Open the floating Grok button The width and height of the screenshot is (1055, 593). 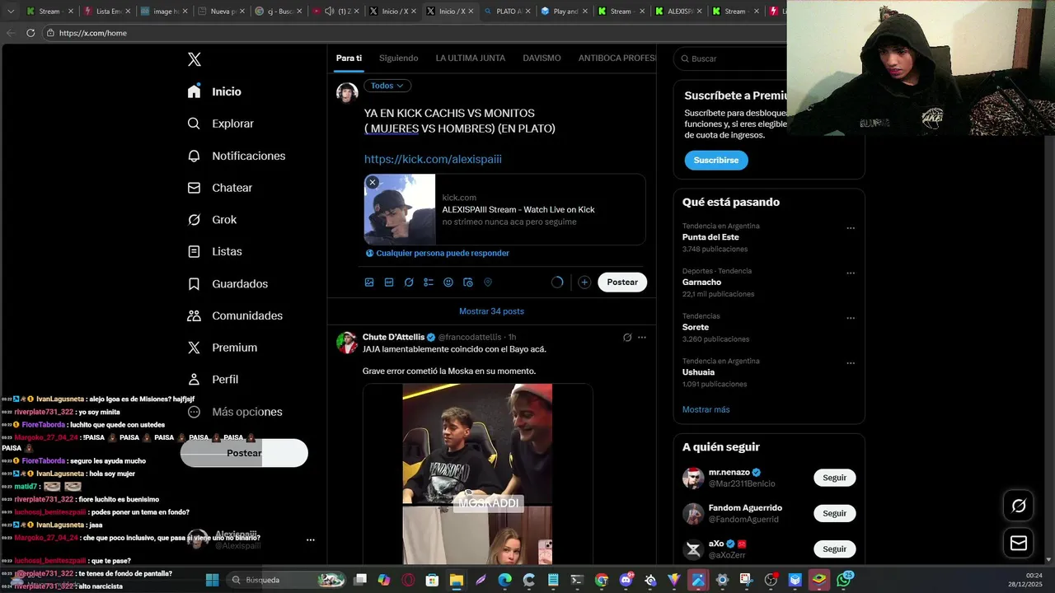tap(1019, 506)
